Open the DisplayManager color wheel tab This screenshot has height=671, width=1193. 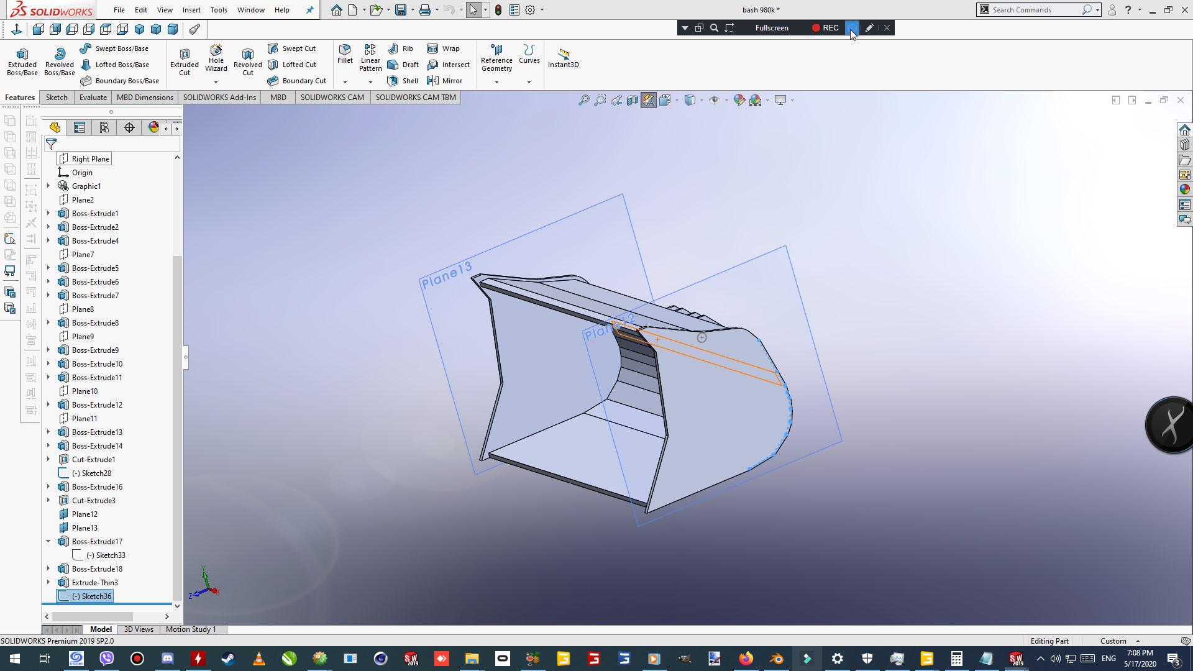(153, 127)
